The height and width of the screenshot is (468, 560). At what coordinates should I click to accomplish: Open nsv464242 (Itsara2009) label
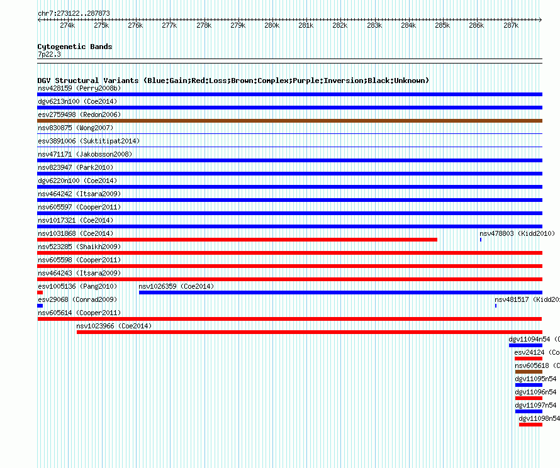tap(79, 194)
